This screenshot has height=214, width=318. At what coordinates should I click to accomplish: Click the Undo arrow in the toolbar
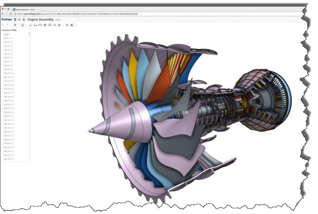pyautogui.click(x=3, y=25)
